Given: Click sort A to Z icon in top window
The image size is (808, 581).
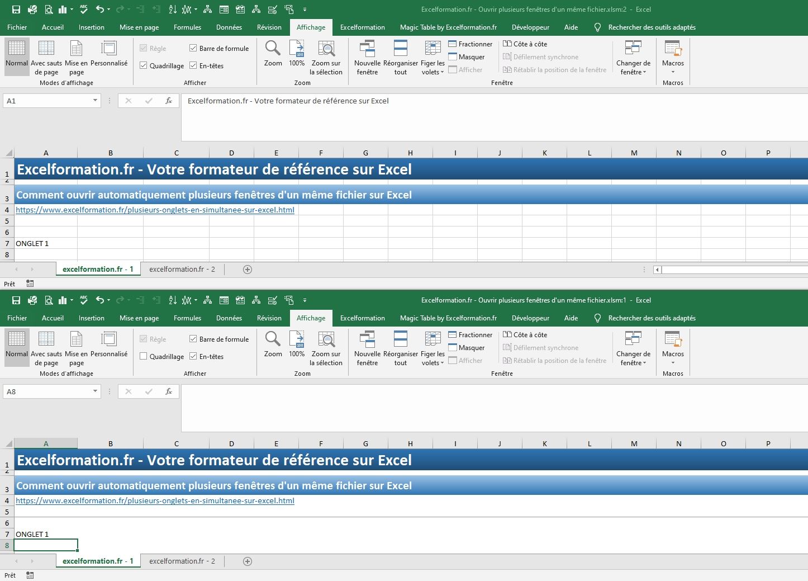Looking at the screenshot, I should click(173, 10).
